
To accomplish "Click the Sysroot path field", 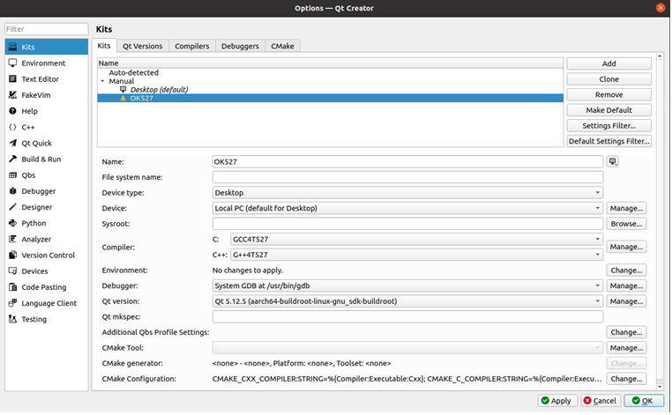I will (x=407, y=224).
